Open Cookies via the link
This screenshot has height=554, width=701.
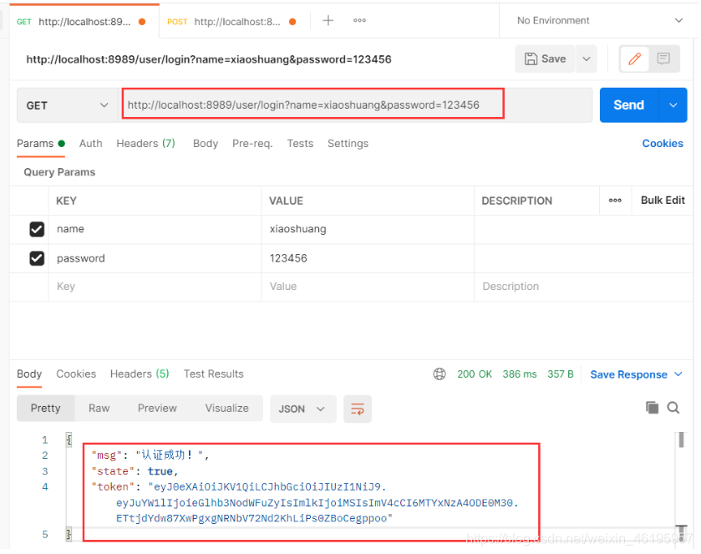[x=663, y=144]
